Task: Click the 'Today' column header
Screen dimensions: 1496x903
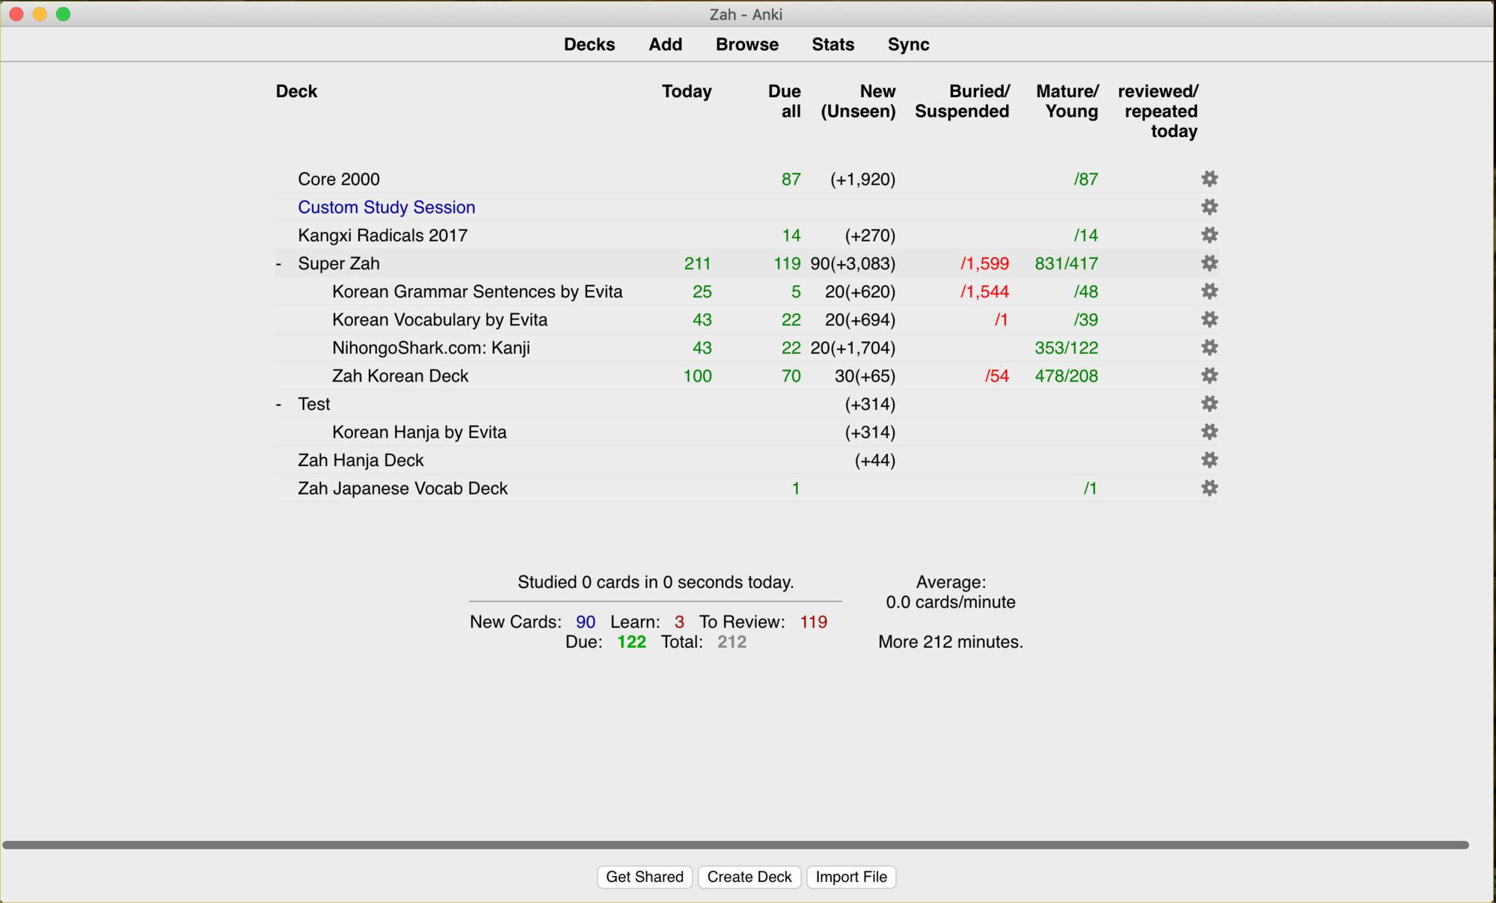Action: 686,91
